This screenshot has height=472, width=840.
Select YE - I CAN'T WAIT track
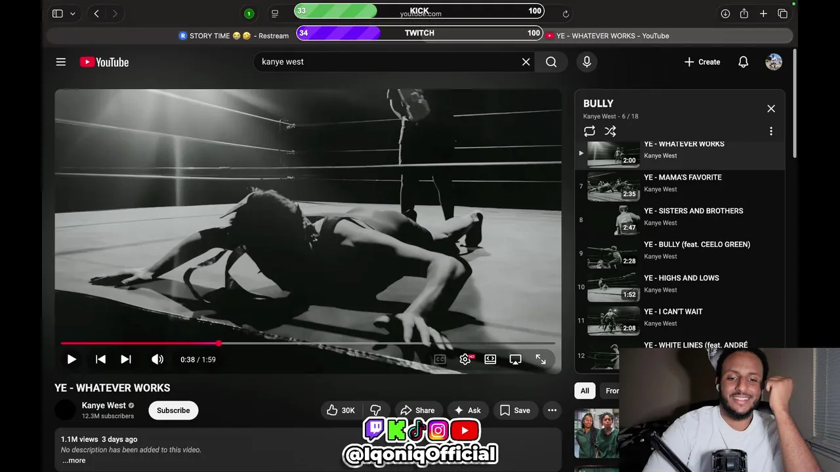point(680,320)
